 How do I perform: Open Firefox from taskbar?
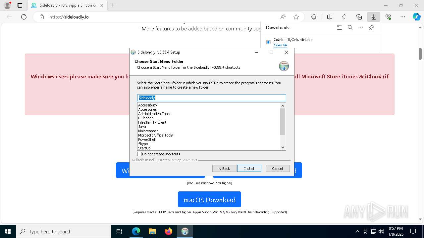point(169,231)
